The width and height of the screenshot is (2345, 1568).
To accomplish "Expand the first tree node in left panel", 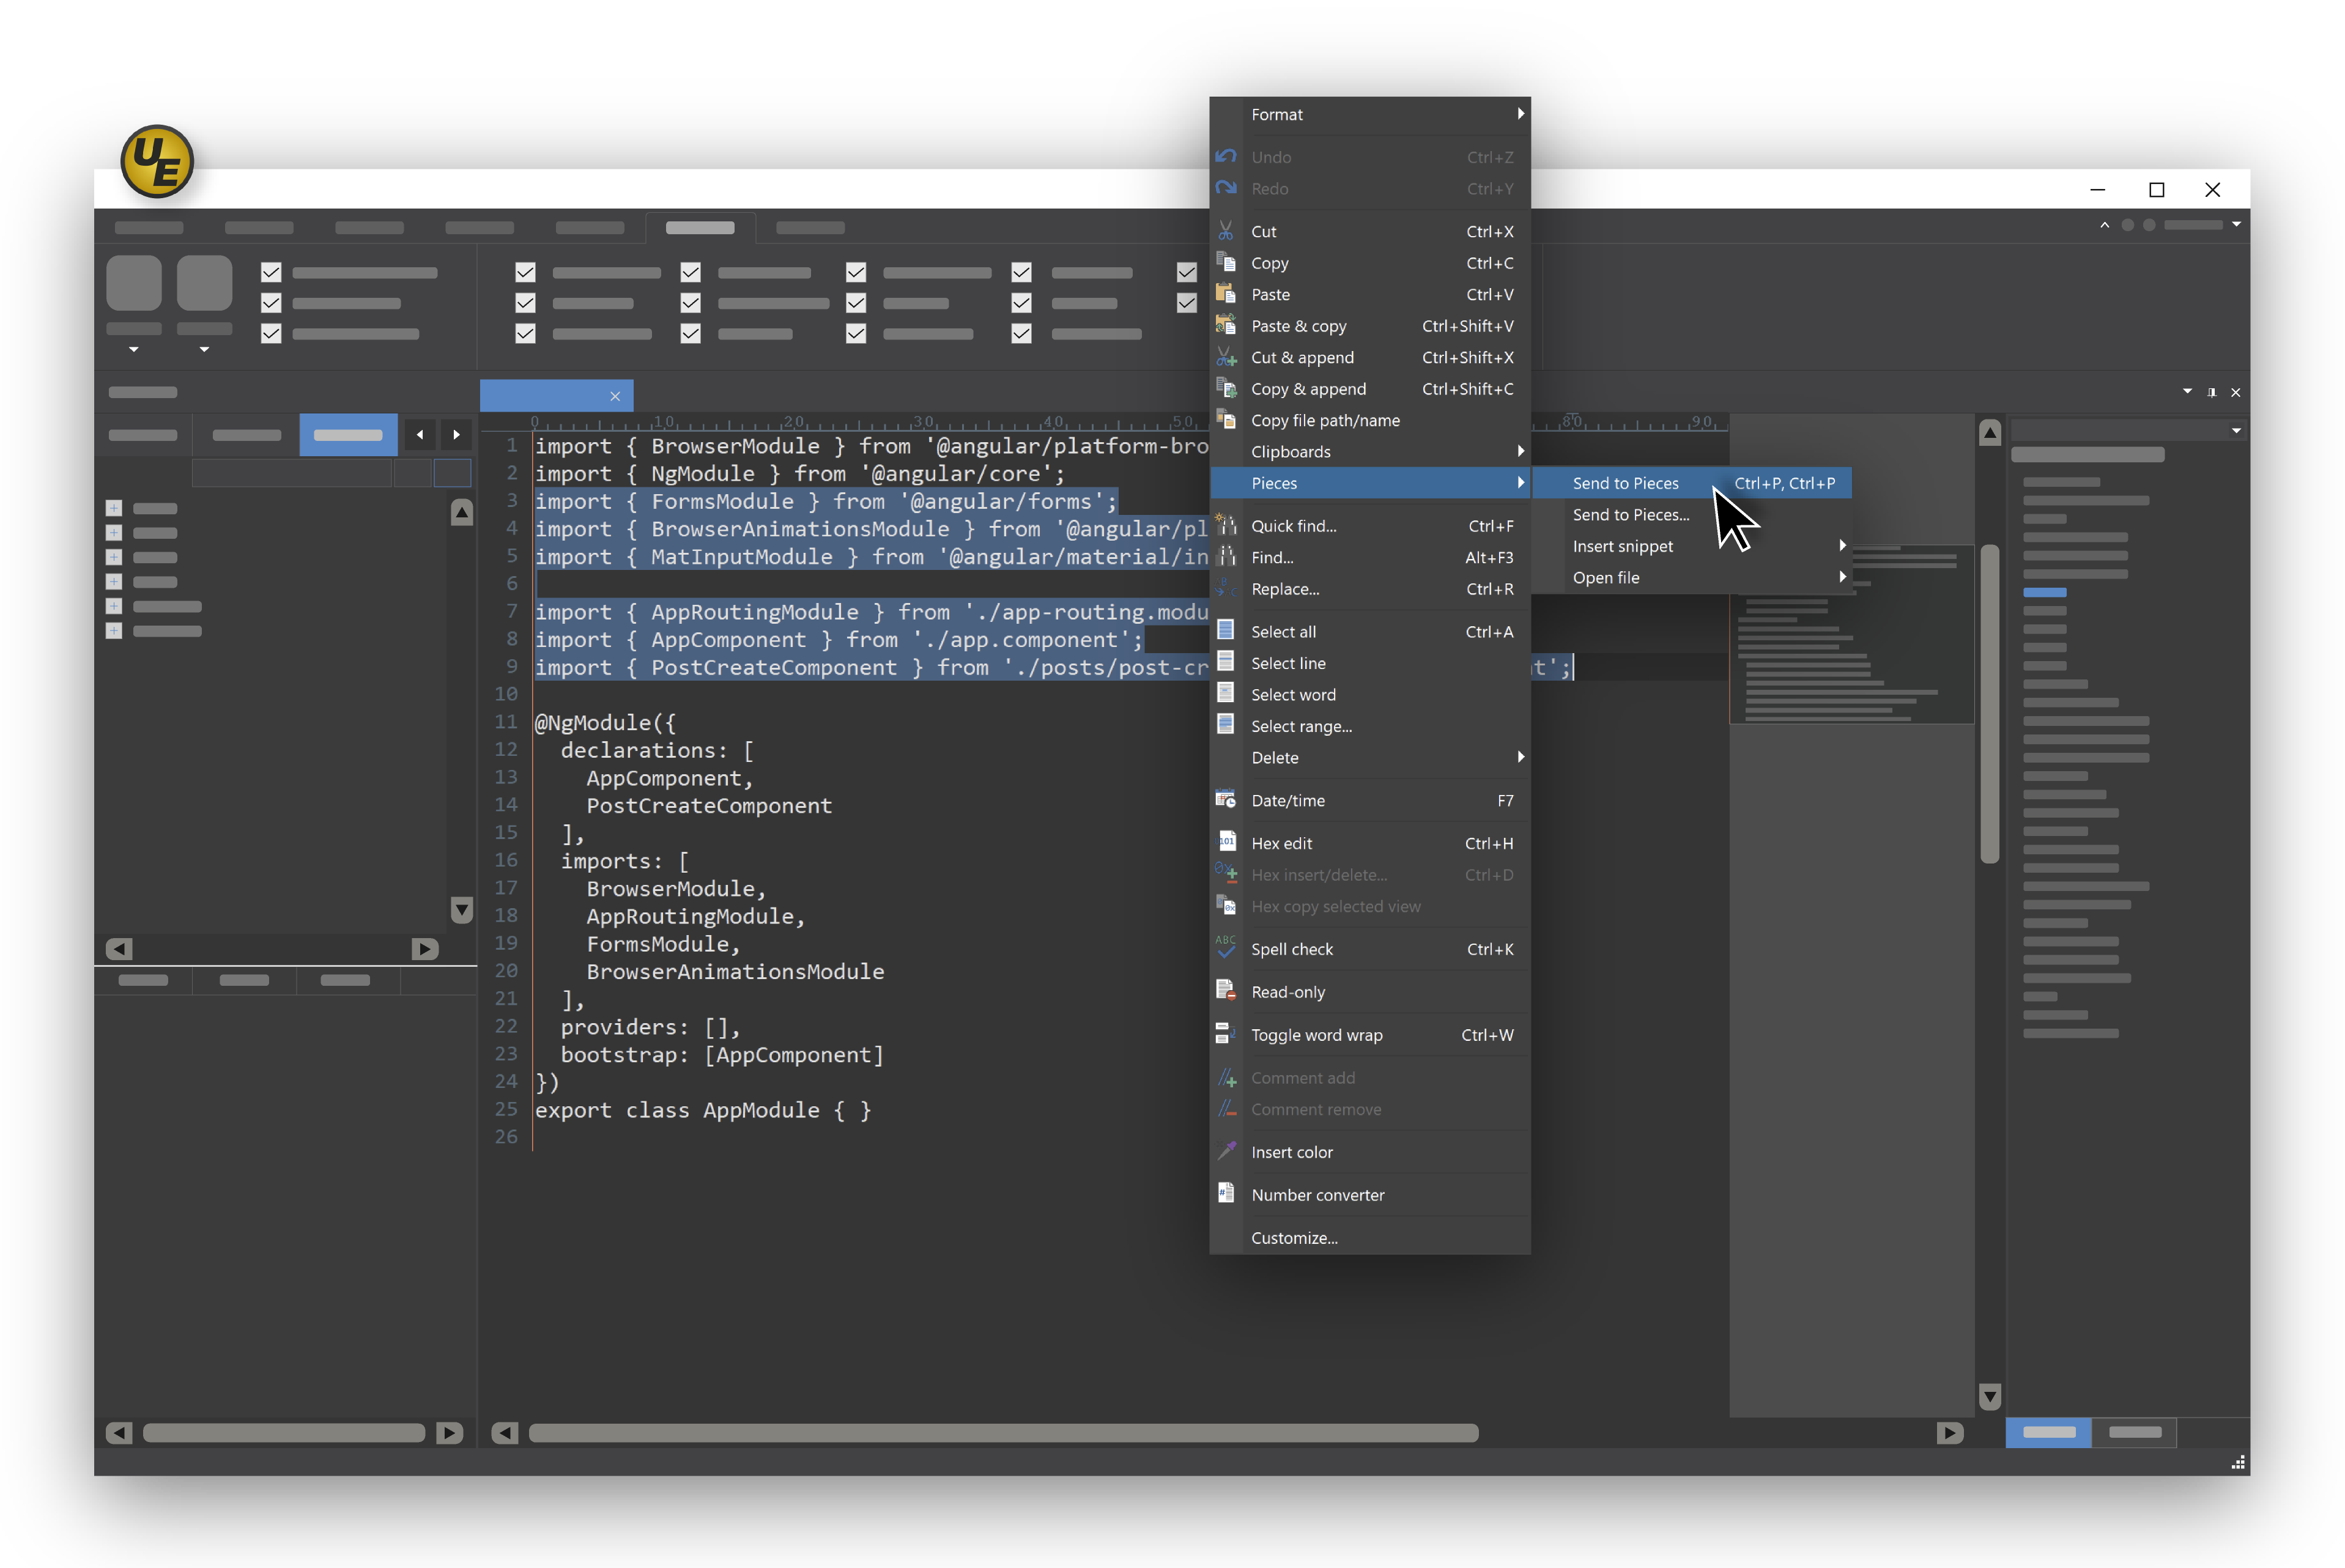I will pos(114,508).
